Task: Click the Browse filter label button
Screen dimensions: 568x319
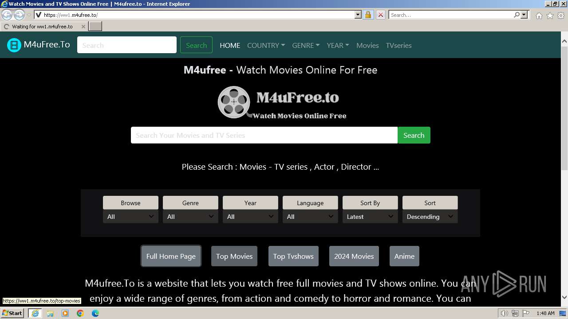Action: point(130,203)
